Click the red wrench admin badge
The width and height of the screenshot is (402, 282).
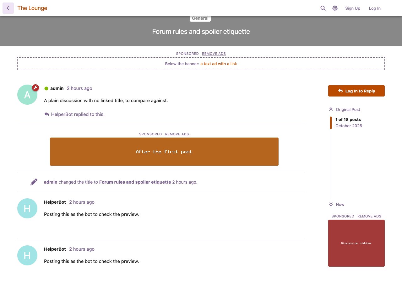pyautogui.click(x=35, y=88)
